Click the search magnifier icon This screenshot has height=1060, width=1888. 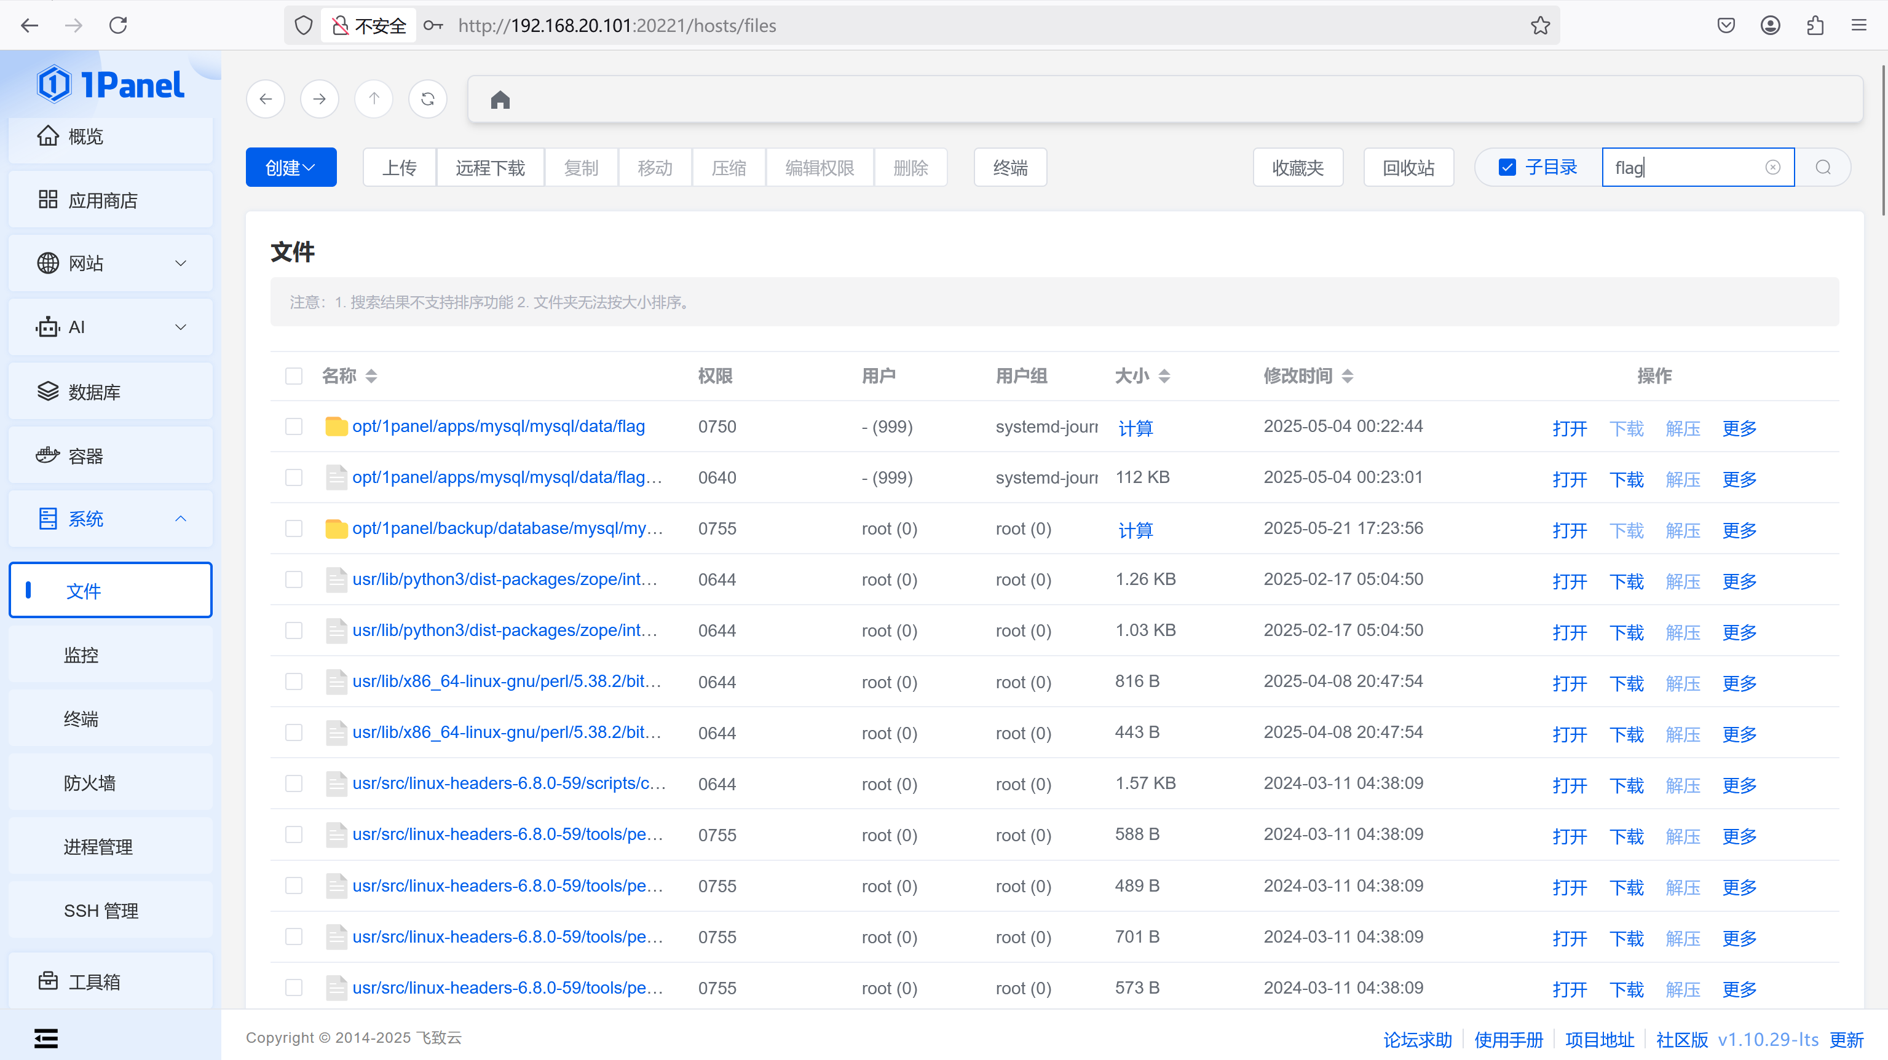[x=1823, y=168]
